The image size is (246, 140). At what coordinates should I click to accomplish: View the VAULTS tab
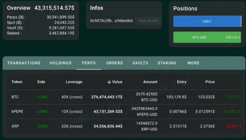tap(140, 63)
